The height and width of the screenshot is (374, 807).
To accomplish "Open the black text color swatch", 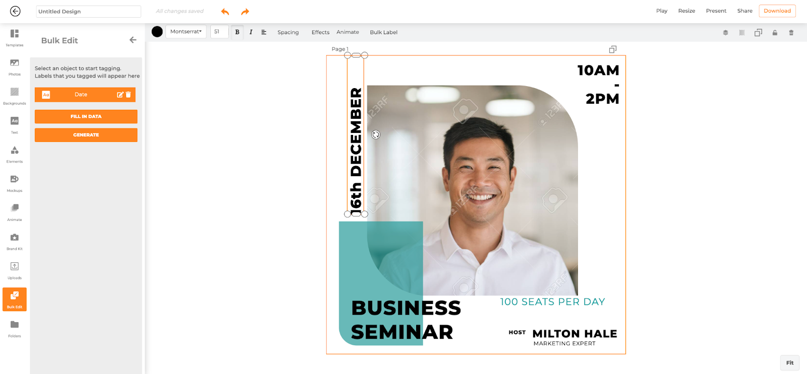I will [x=157, y=32].
